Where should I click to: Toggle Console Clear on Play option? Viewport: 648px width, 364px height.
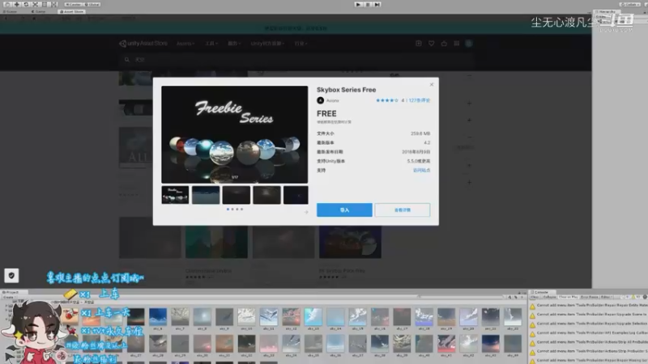click(569, 297)
